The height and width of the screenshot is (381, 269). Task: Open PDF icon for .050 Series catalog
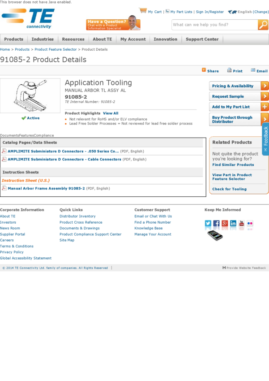point(4,151)
